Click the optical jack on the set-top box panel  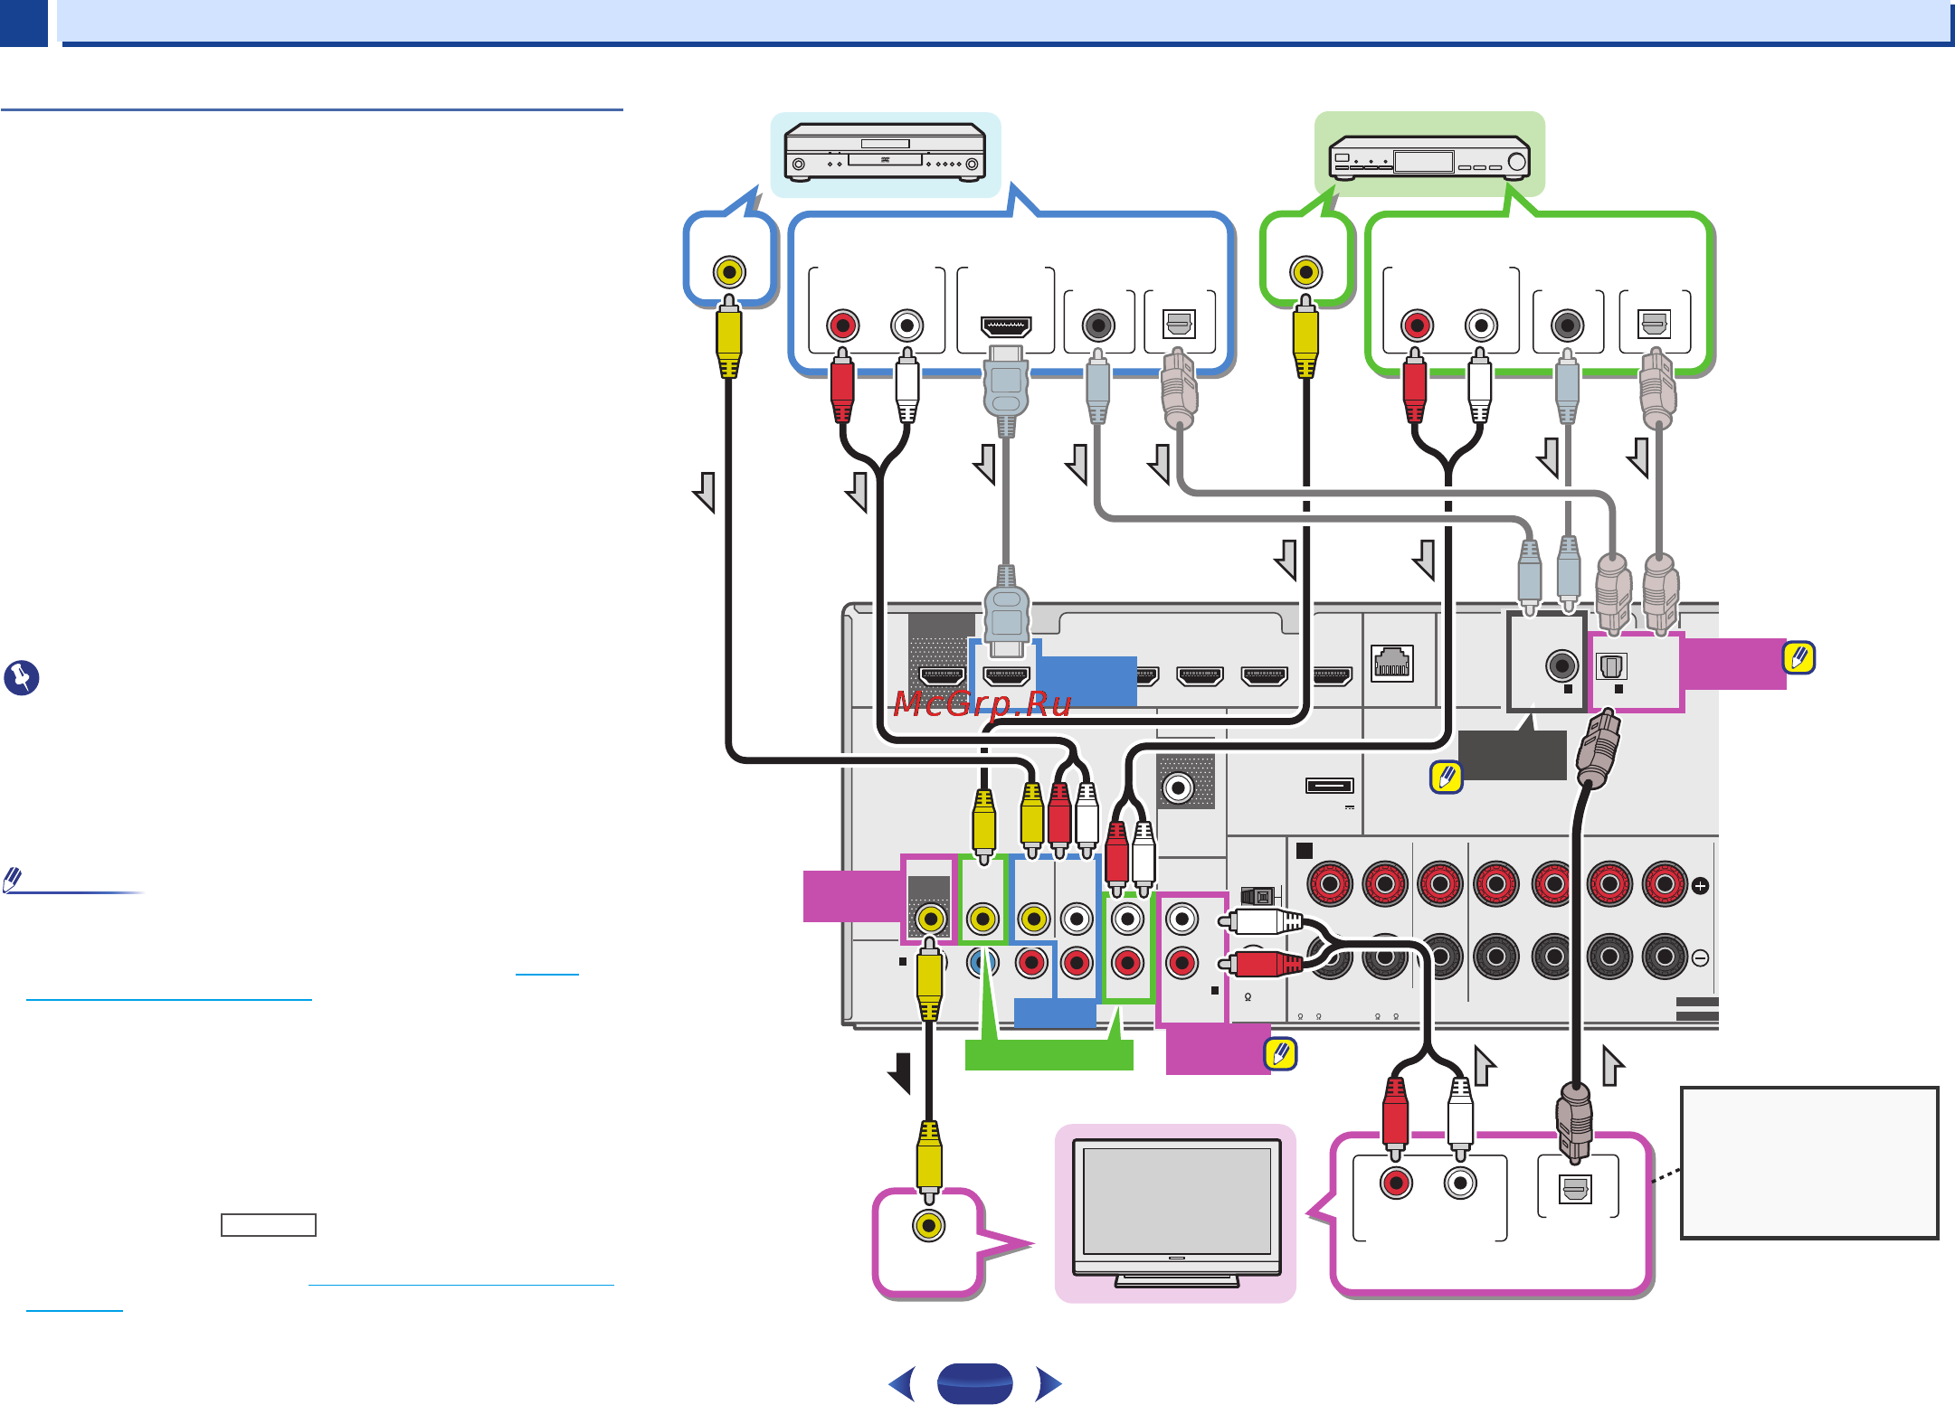1654,324
